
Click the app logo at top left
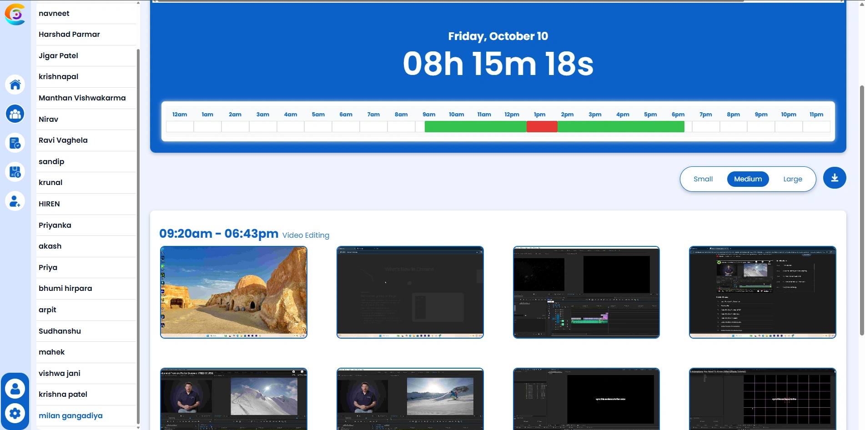(14, 15)
